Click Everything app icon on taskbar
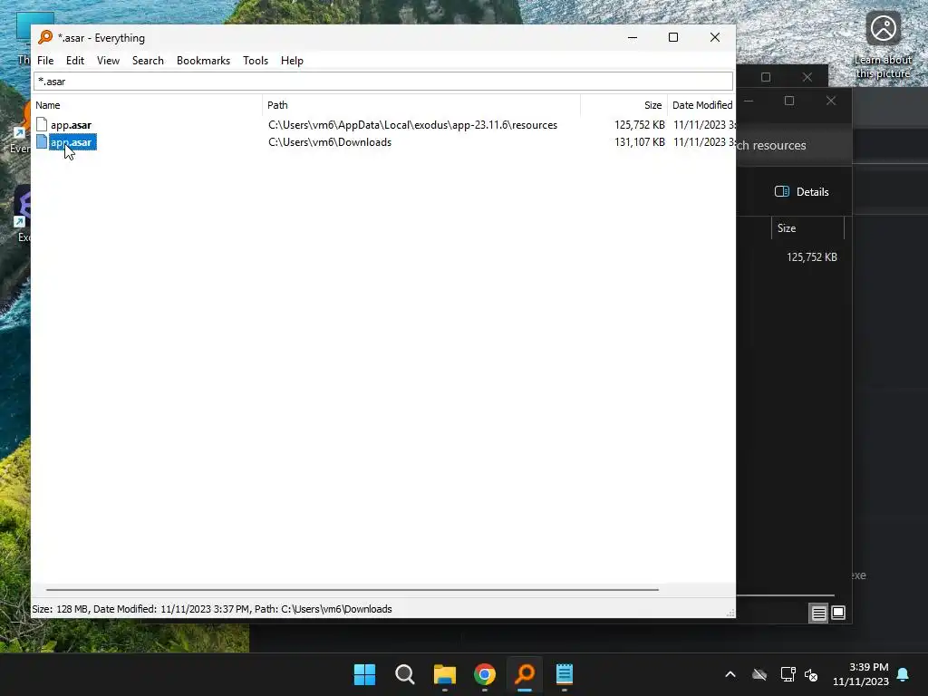 coord(525,674)
